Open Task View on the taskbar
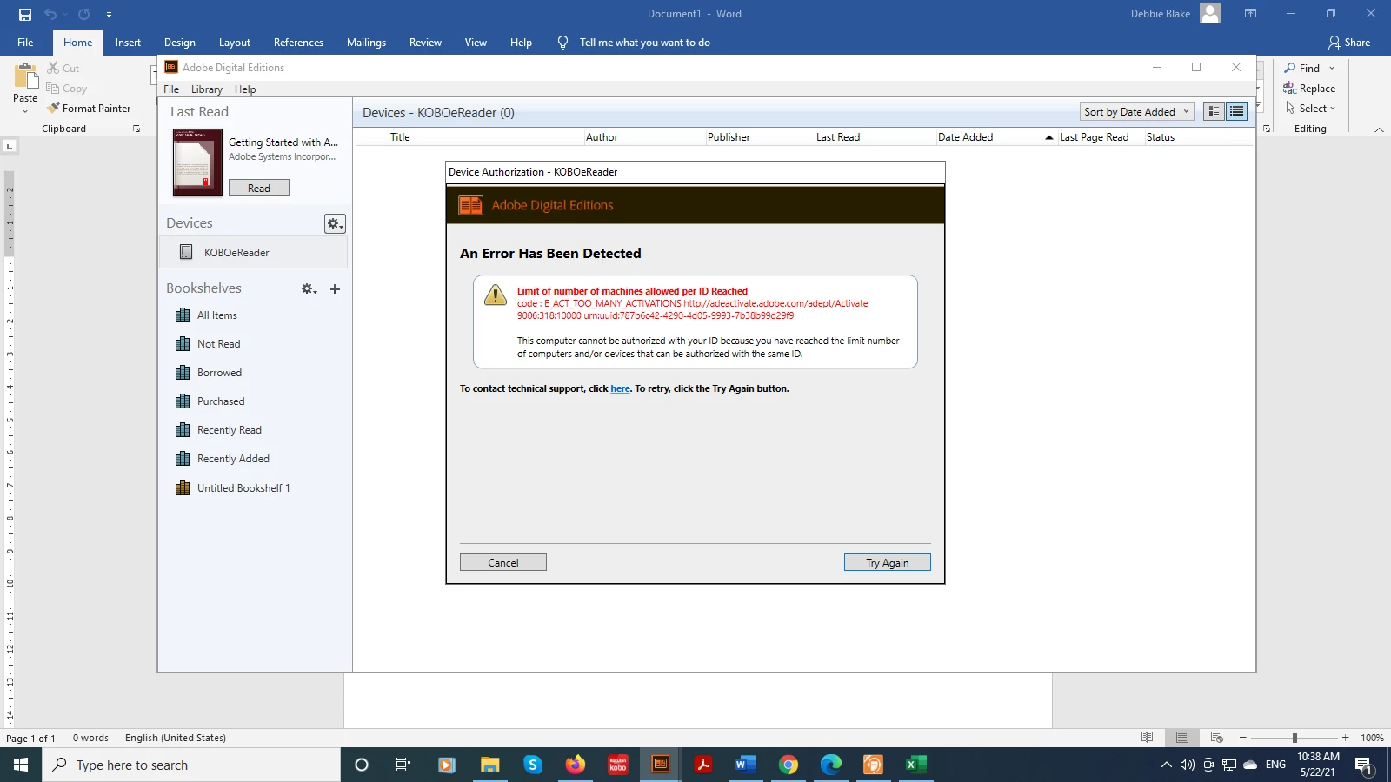Screen dimensions: 1391x782 (x=403, y=765)
